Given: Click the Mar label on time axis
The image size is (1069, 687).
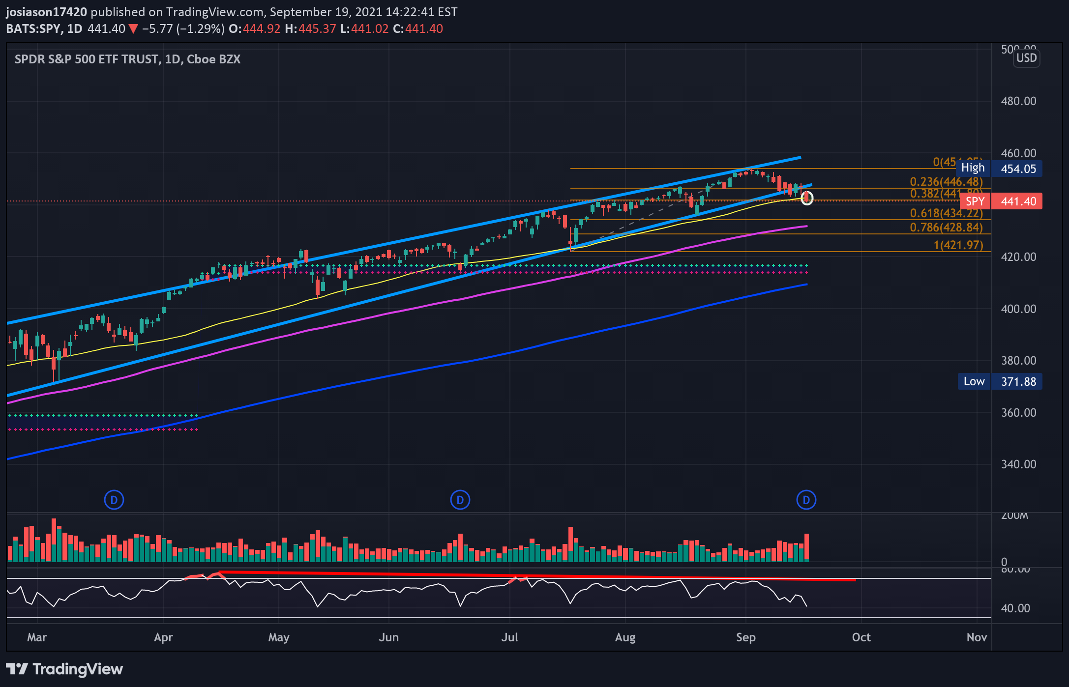Looking at the screenshot, I should coord(37,637).
